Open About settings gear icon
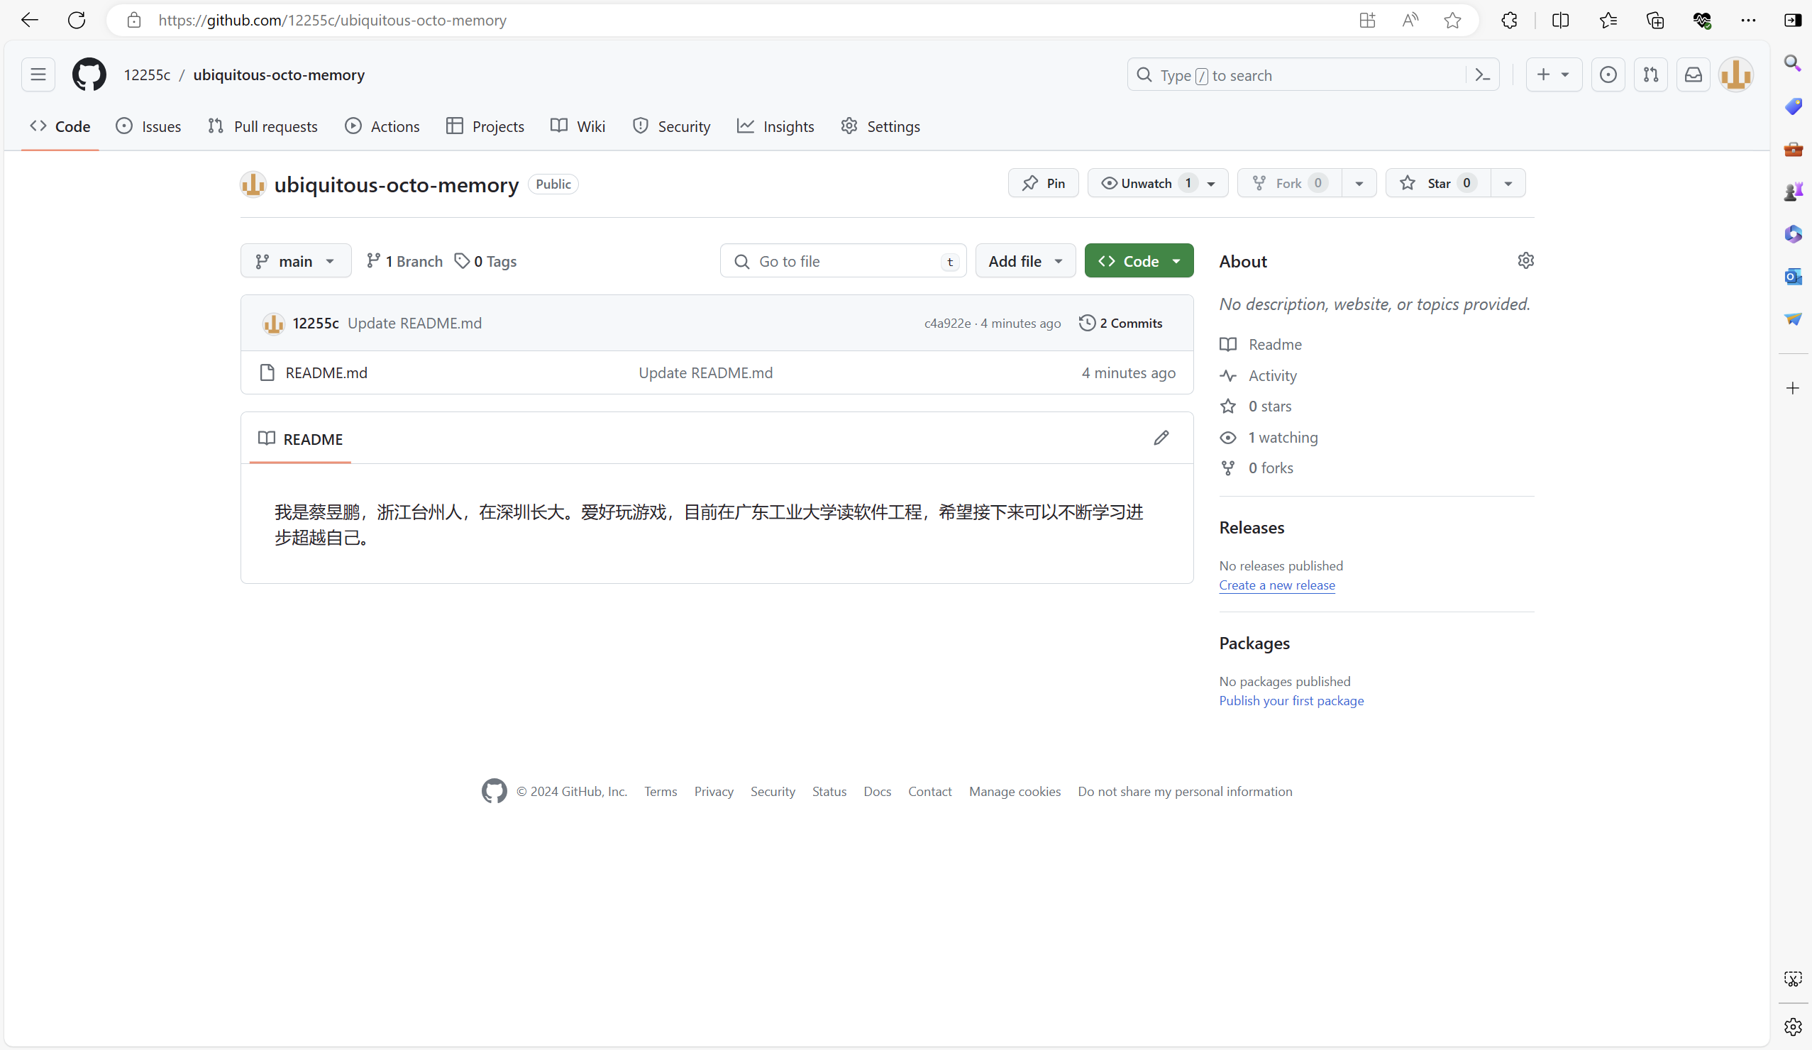Viewport: 1812px width, 1050px height. (x=1525, y=261)
